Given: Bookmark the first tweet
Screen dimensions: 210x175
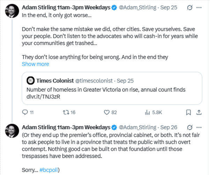Looking at the screenshot, I should coord(188,112).
